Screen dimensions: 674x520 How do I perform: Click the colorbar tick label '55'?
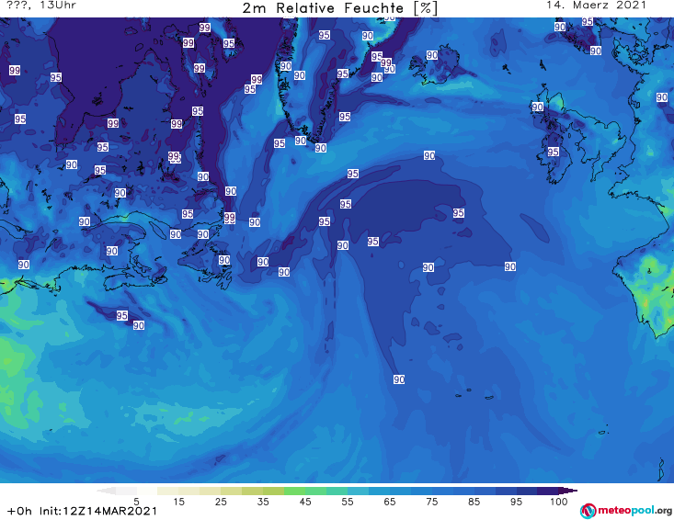click(x=348, y=502)
